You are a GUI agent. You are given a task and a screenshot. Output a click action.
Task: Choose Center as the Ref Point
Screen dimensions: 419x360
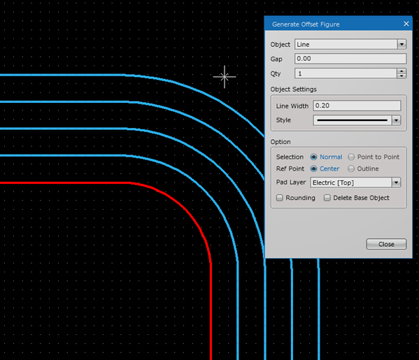coord(313,168)
